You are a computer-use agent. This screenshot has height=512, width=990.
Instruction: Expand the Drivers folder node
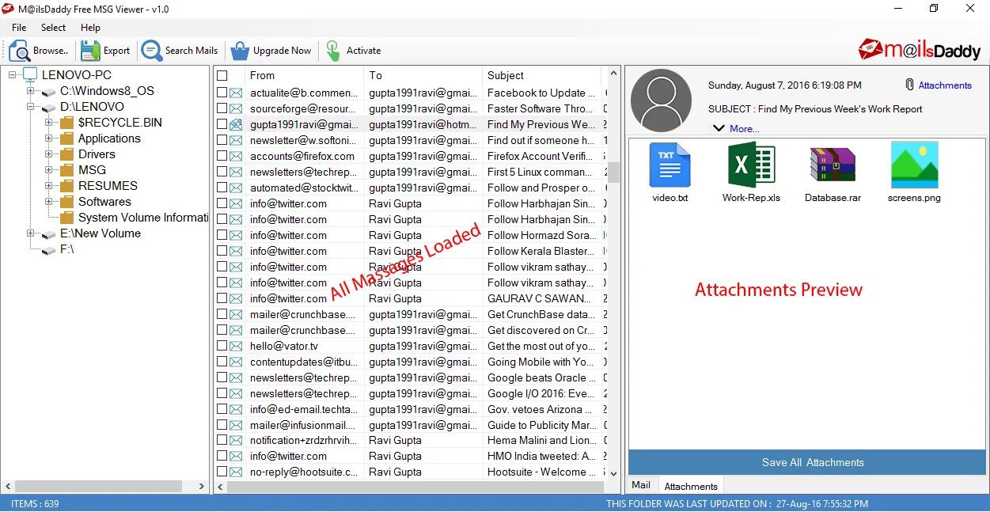click(x=49, y=154)
